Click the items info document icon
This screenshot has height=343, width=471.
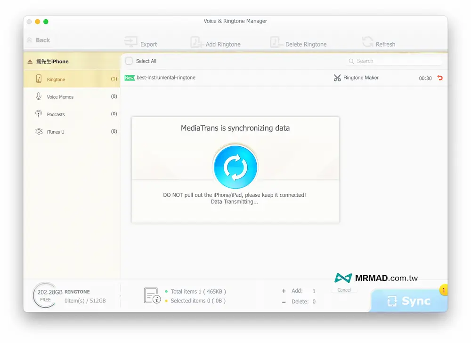click(152, 295)
